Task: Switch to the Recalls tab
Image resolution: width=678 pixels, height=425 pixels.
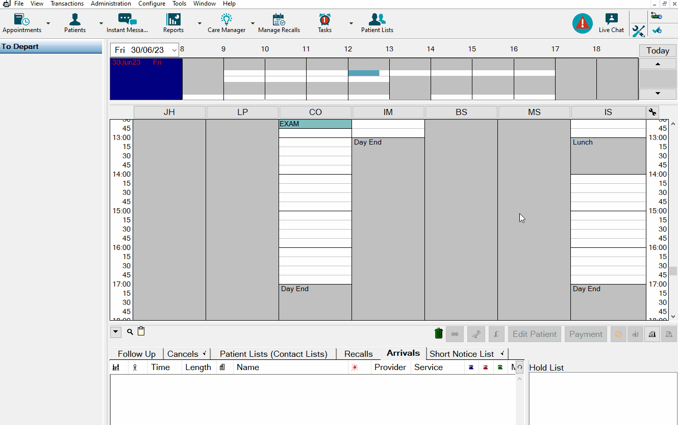Action: [x=358, y=353]
